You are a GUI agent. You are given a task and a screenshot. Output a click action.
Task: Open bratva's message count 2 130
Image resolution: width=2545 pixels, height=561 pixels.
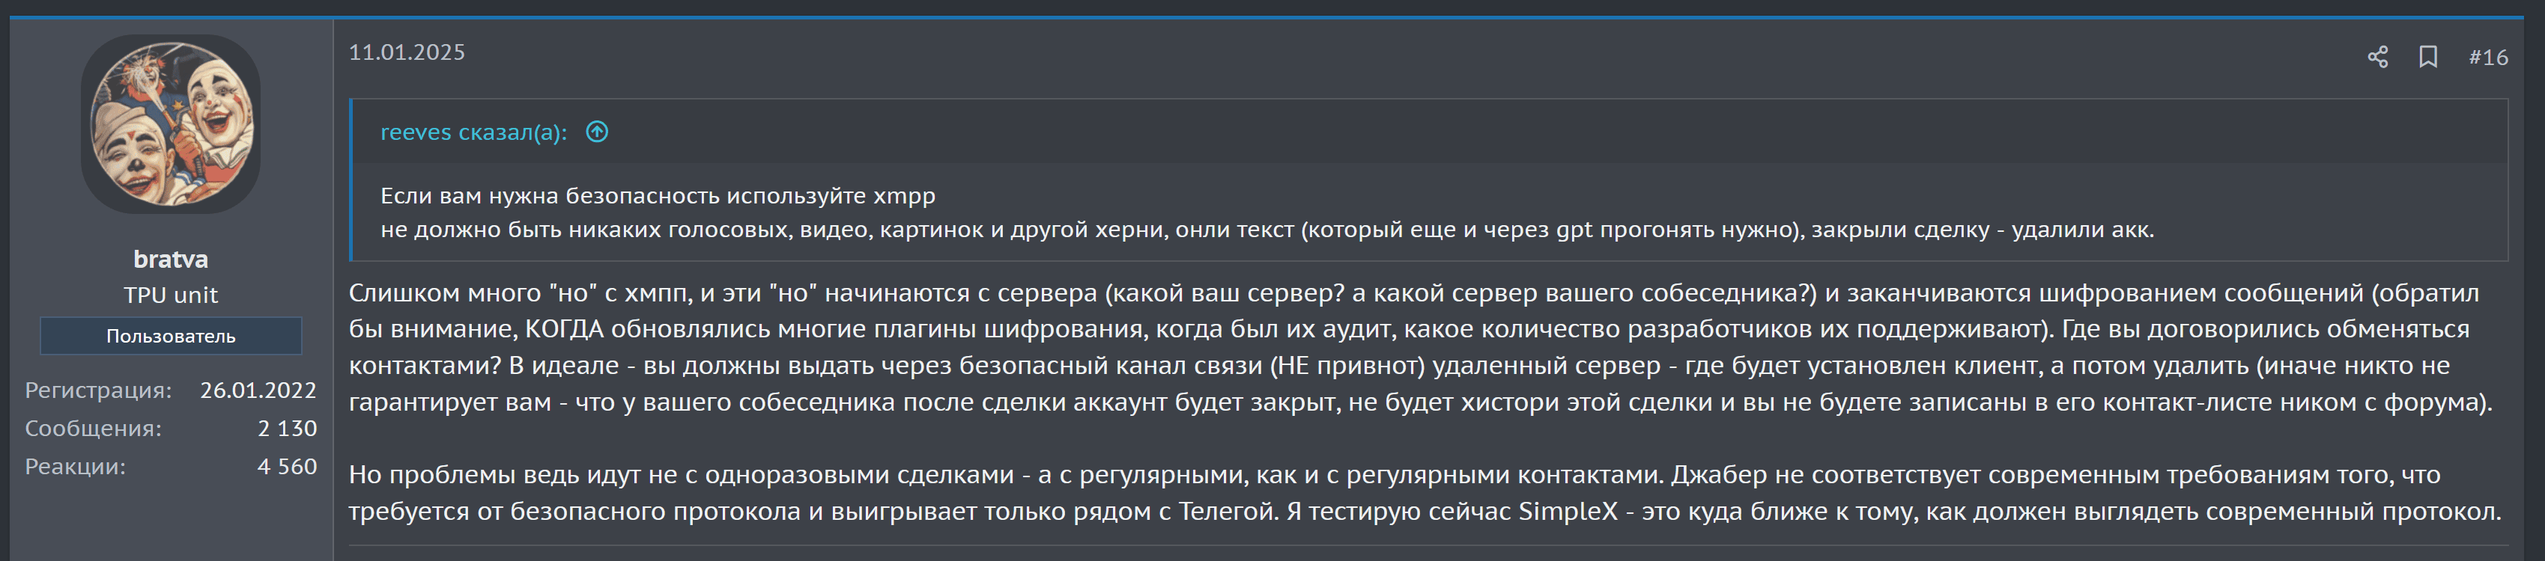(x=288, y=429)
